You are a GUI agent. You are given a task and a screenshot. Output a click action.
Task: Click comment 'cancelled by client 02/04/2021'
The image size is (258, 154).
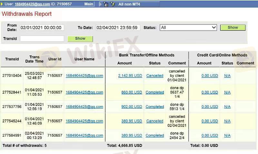pyautogui.click(x=177, y=121)
